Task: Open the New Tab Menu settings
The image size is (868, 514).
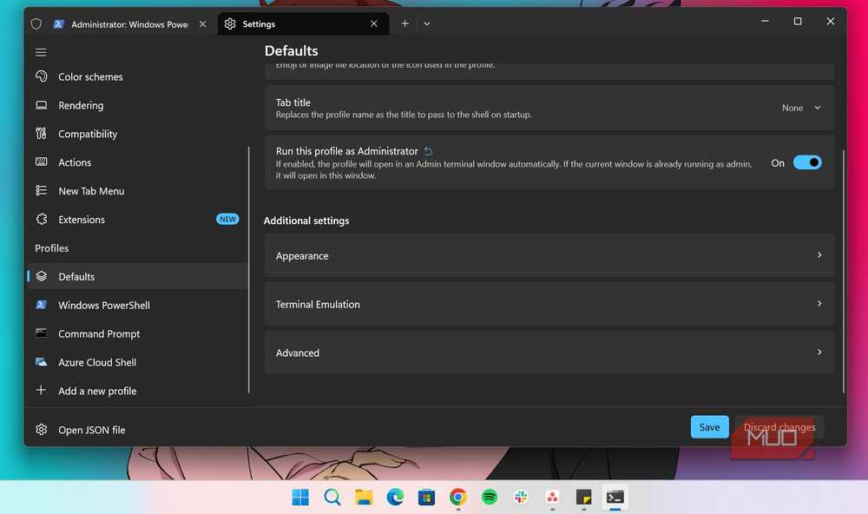Action: point(137,191)
